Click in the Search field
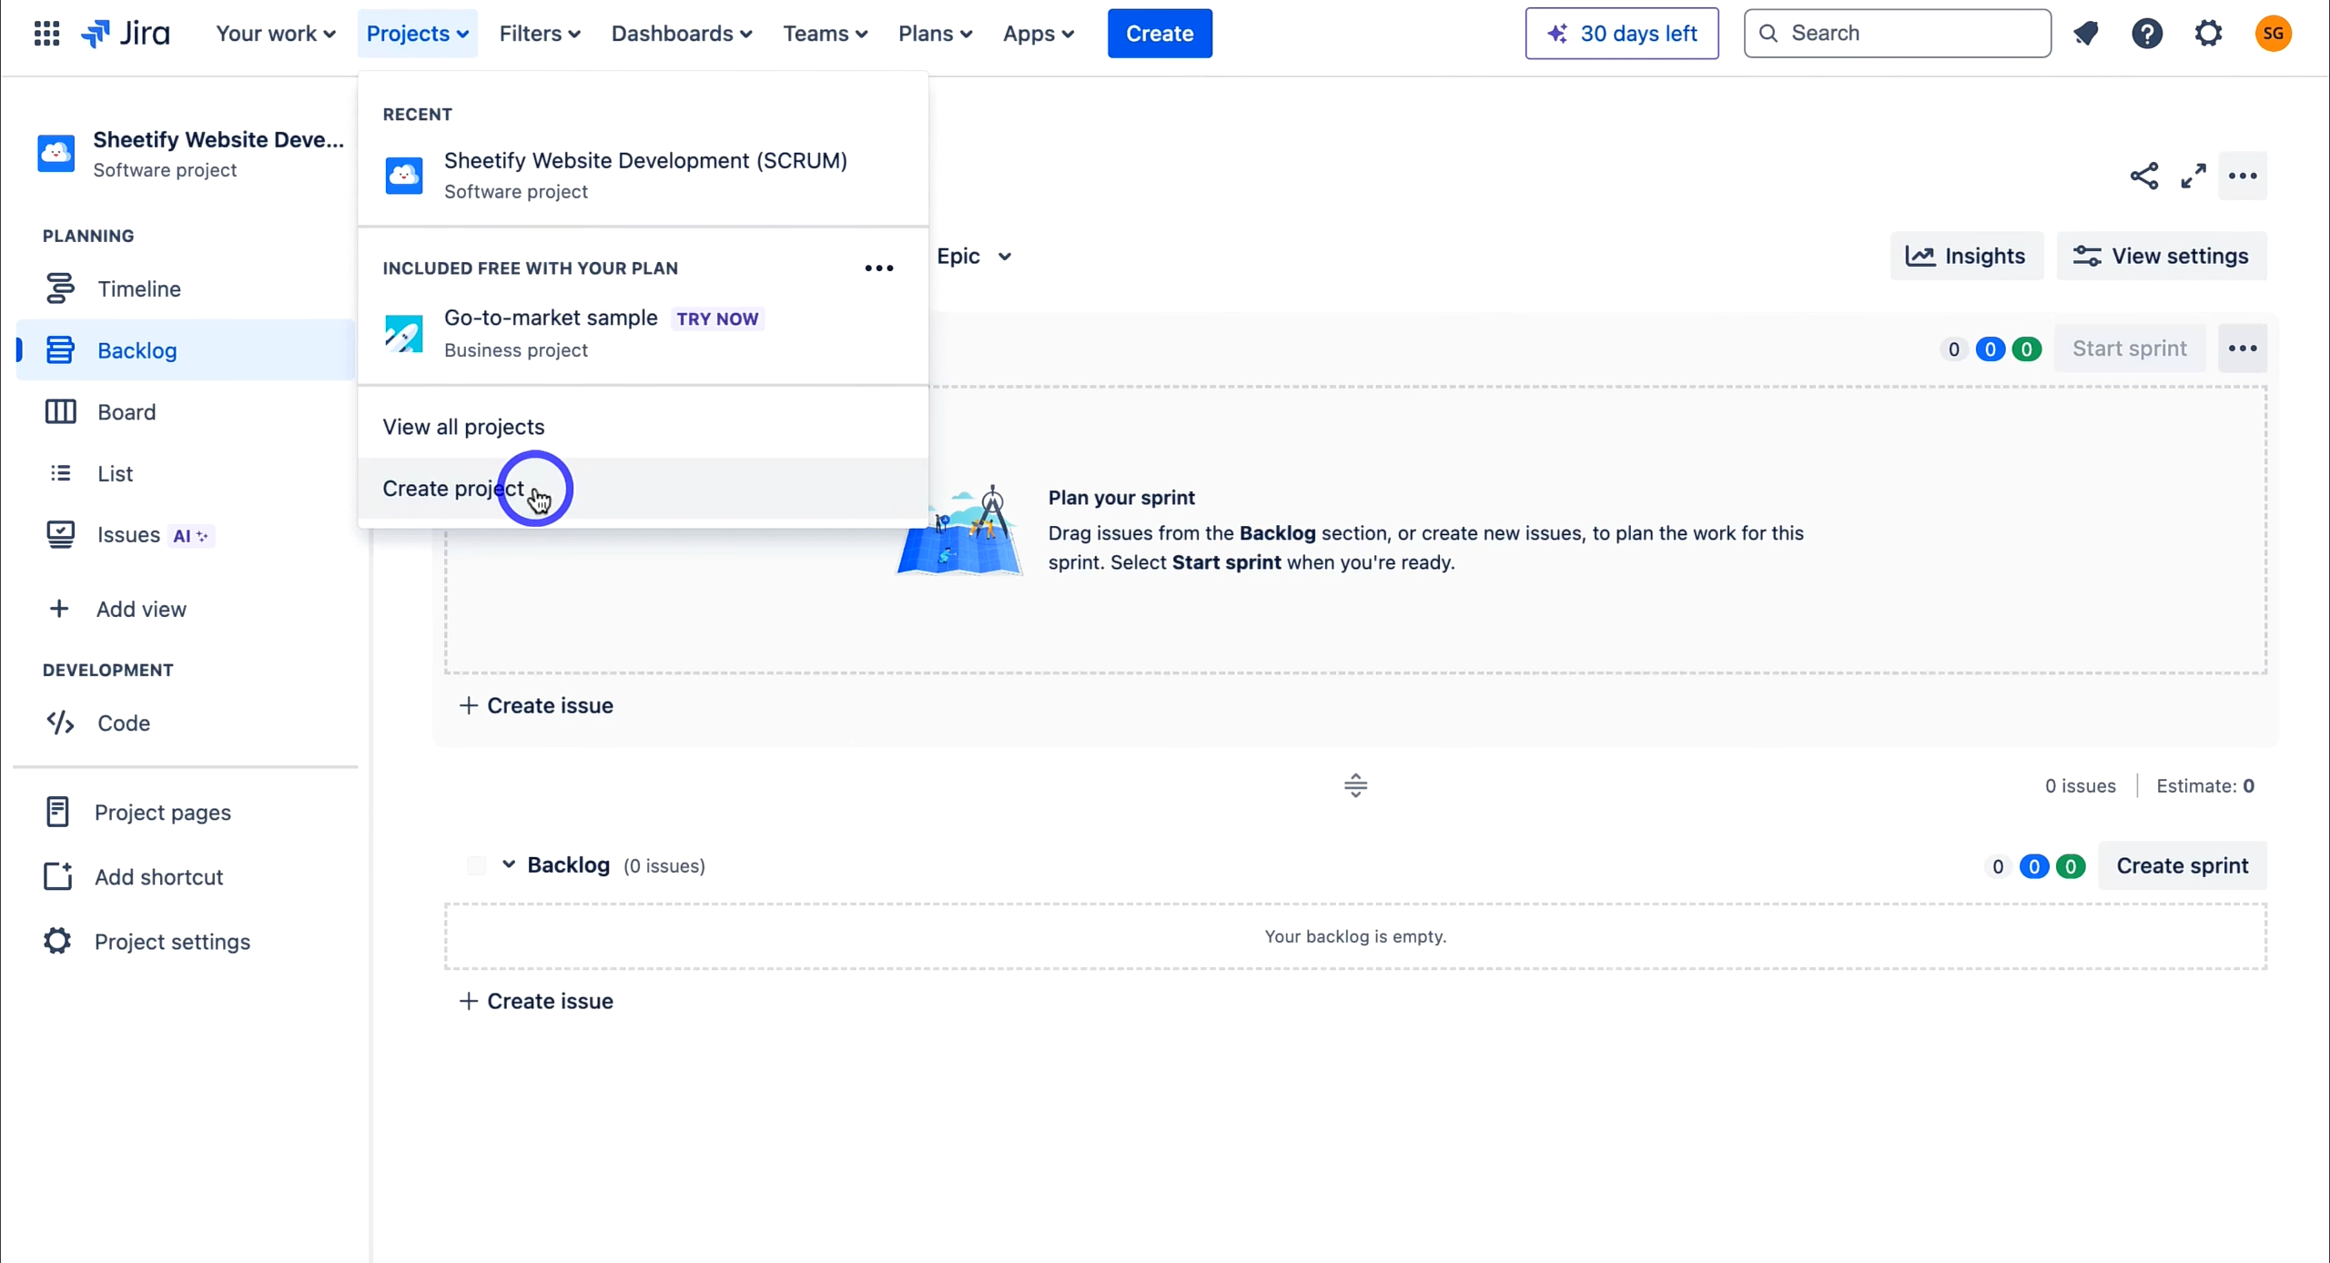2330x1263 pixels. [1897, 34]
